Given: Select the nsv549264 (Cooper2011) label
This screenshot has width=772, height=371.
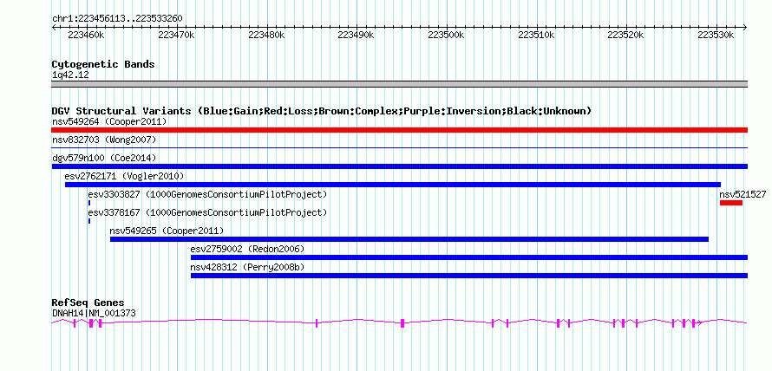Looking at the screenshot, I should pos(109,121).
